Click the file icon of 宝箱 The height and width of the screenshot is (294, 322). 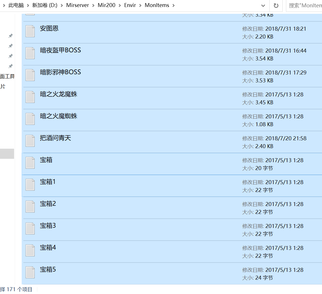[30, 163]
